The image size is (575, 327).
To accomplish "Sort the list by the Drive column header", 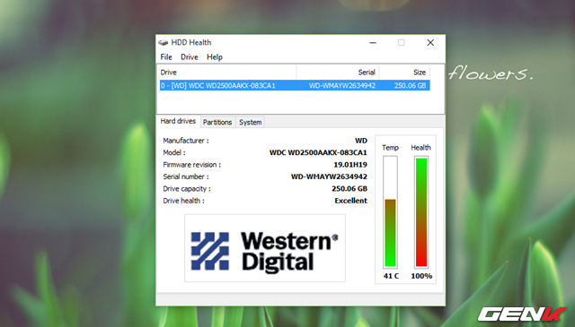I will point(227,73).
